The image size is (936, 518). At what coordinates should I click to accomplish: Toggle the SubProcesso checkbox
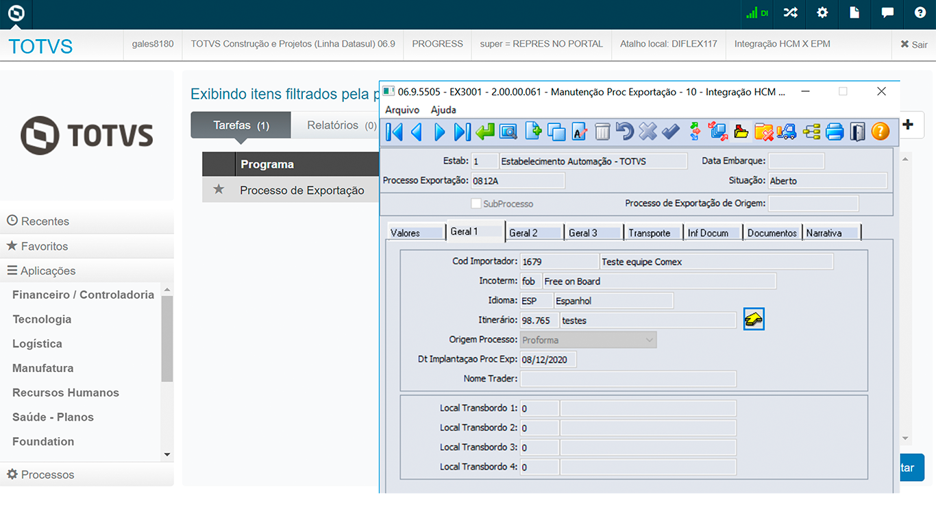tap(476, 203)
